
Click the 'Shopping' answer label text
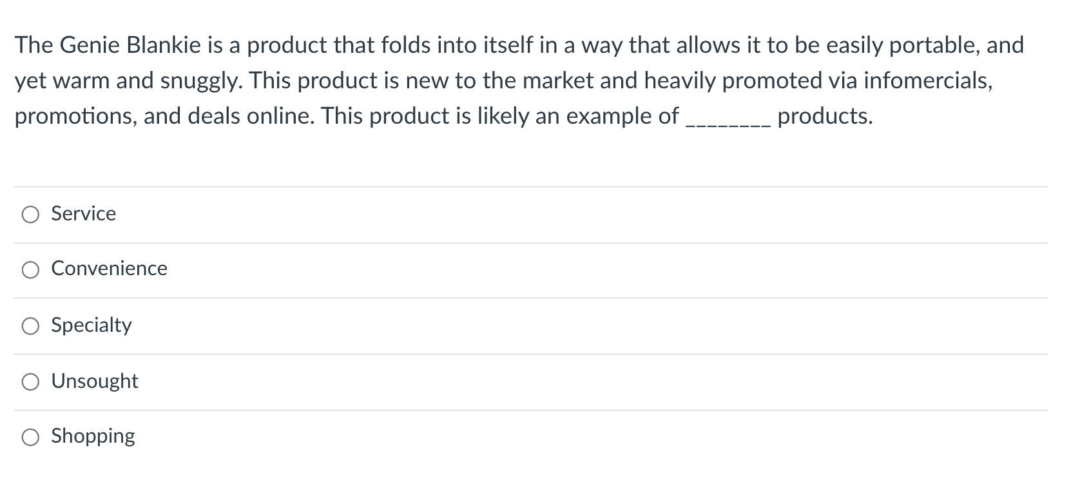tap(93, 436)
